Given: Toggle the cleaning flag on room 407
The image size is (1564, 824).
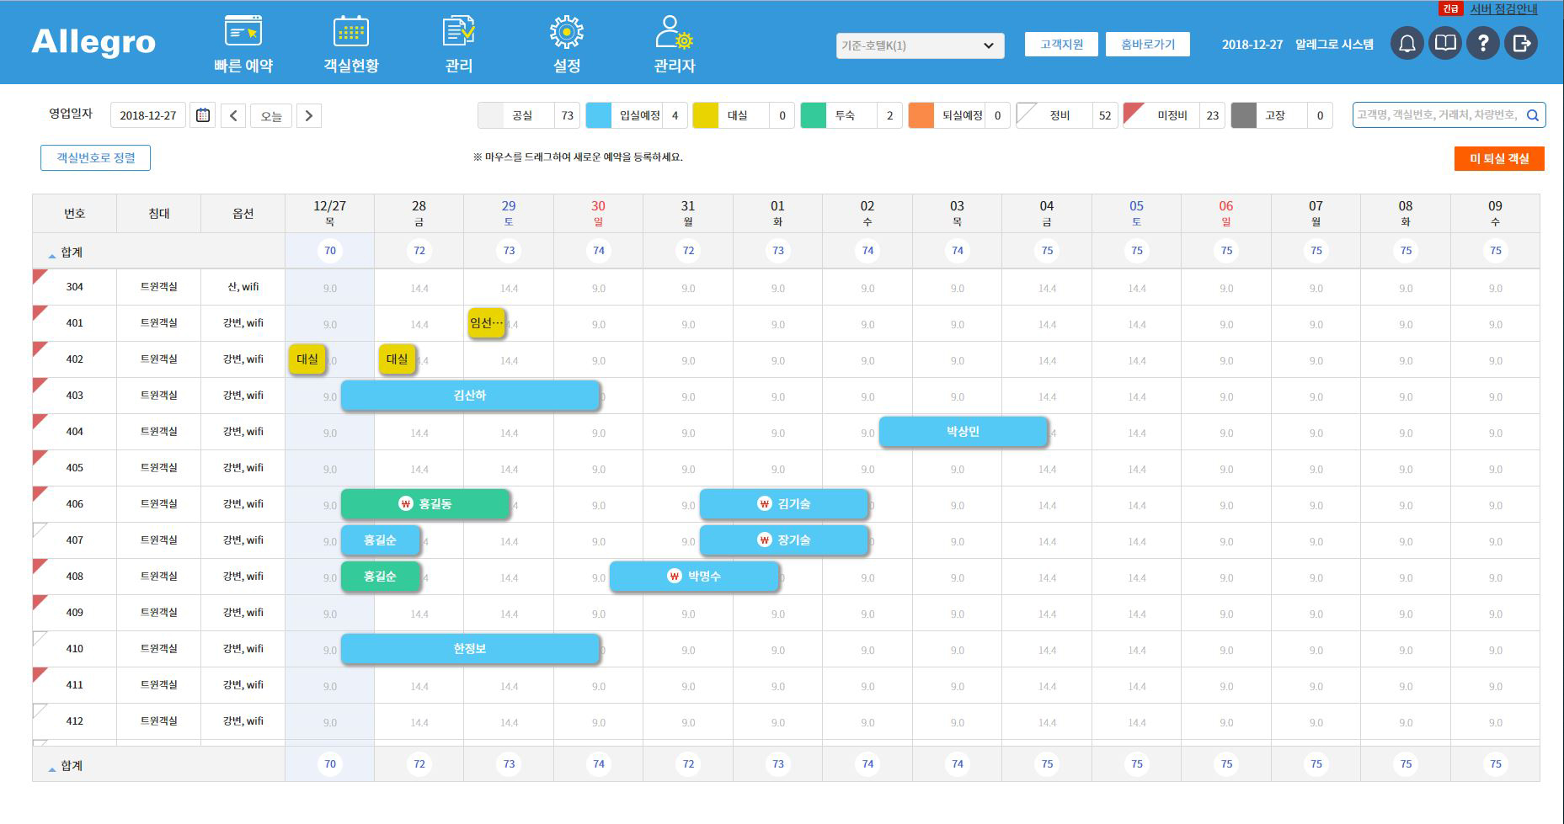Looking at the screenshot, I should click(39, 529).
